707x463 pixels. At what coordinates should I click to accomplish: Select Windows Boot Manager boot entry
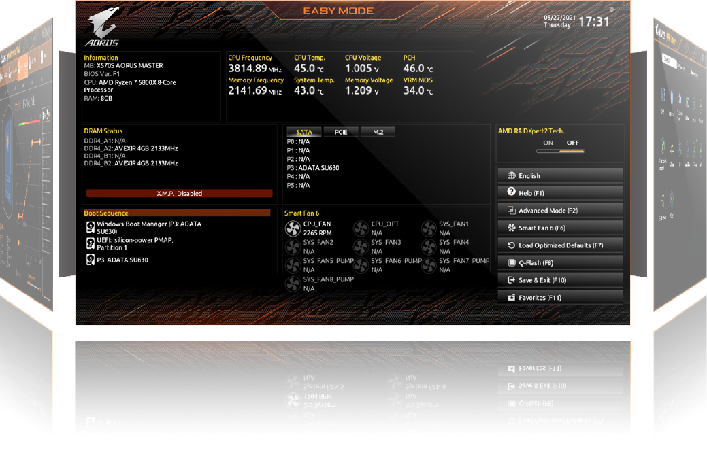coord(144,228)
